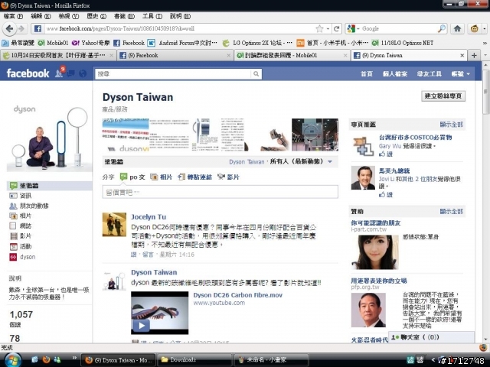Close the (9) Facebook tab
490x367 pixels.
tap(228, 56)
